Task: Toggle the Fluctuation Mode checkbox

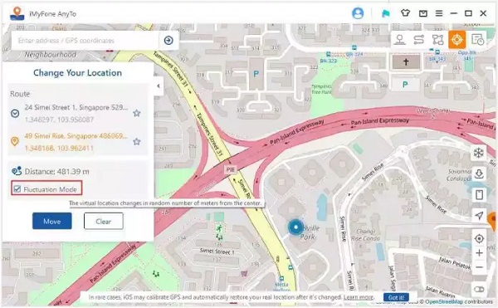Action: pos(17,189)
